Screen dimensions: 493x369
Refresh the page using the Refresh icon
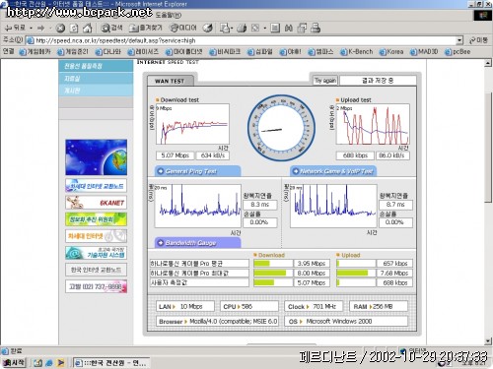tap(74, 29)
